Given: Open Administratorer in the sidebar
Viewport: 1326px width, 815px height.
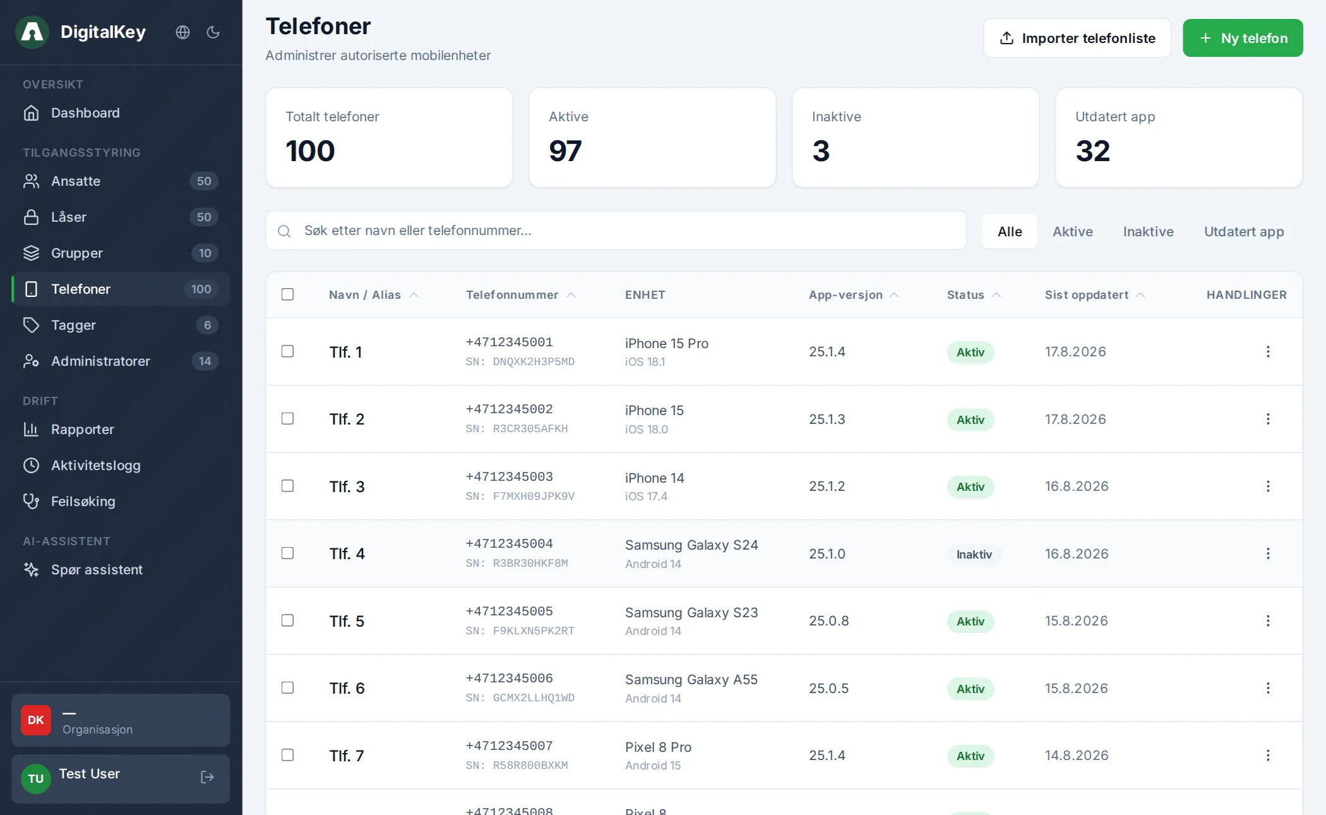Looking at the screenshot, I should (121, 361).
